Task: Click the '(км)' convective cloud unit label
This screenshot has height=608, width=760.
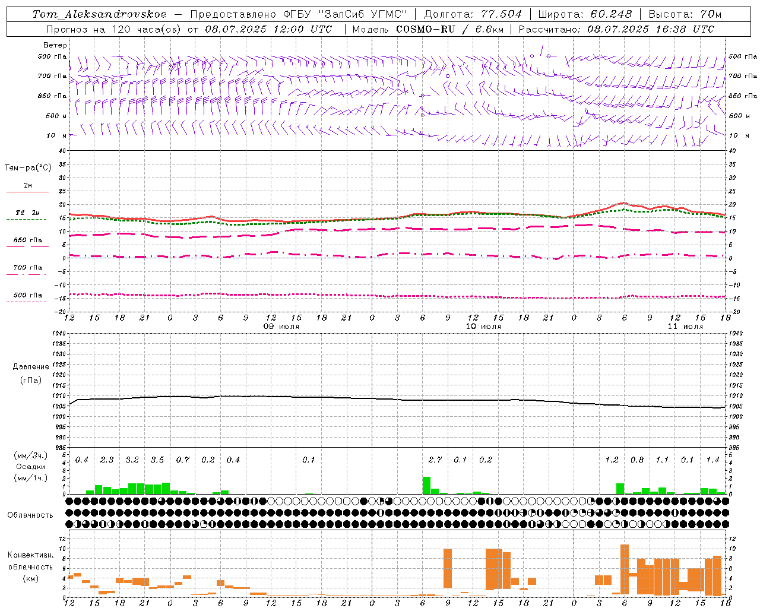Action: tap(30, 578)
